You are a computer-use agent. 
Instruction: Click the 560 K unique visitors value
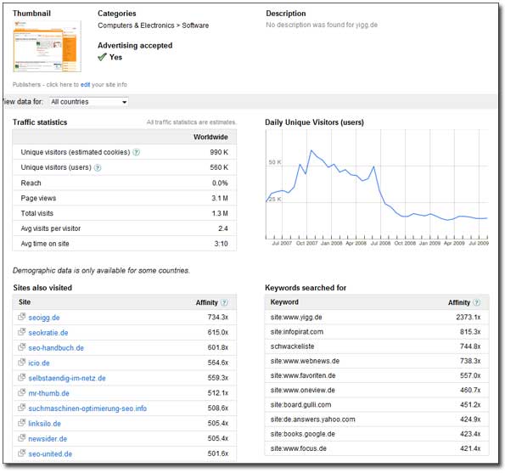pos(219,167)
